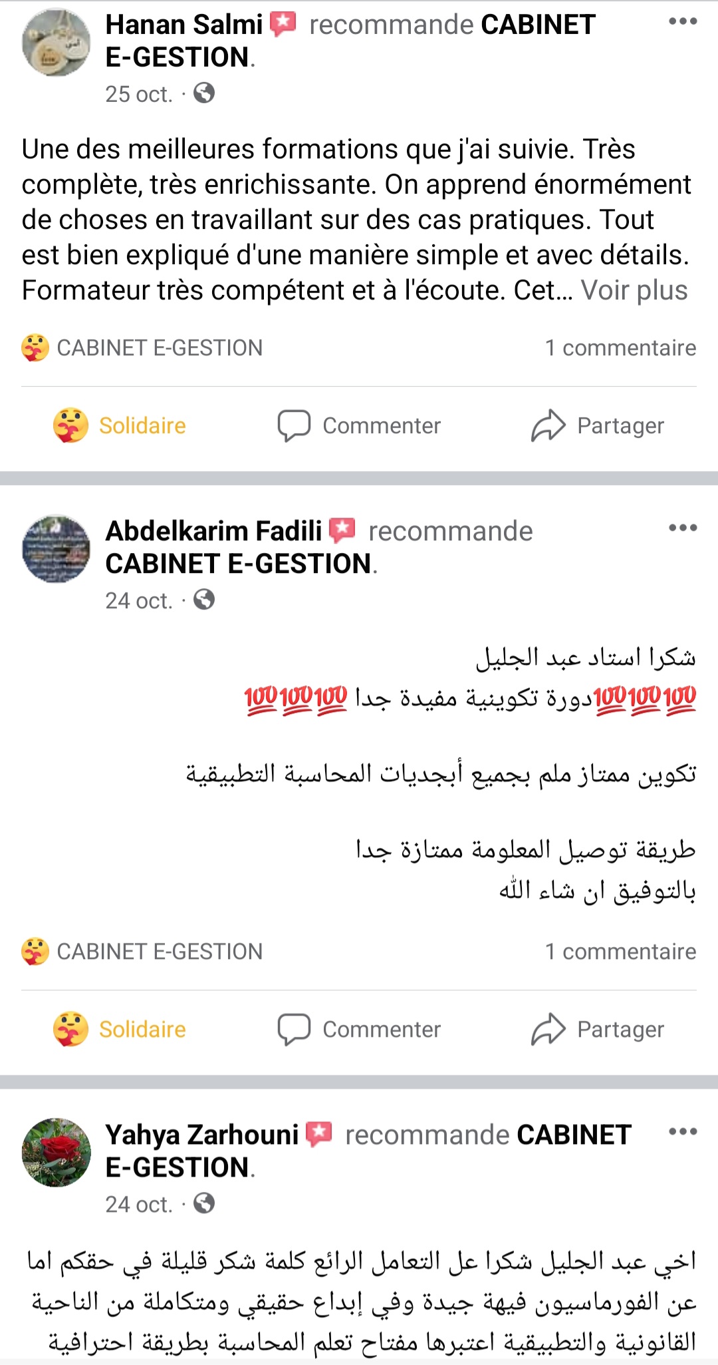718x1365 pixels.
Task: Open Hanan Salmi's profile picture
Action: (x=57, y=43)
